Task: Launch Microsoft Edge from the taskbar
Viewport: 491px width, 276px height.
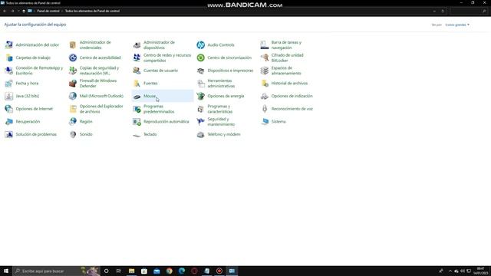Action: tap(182, 271)
